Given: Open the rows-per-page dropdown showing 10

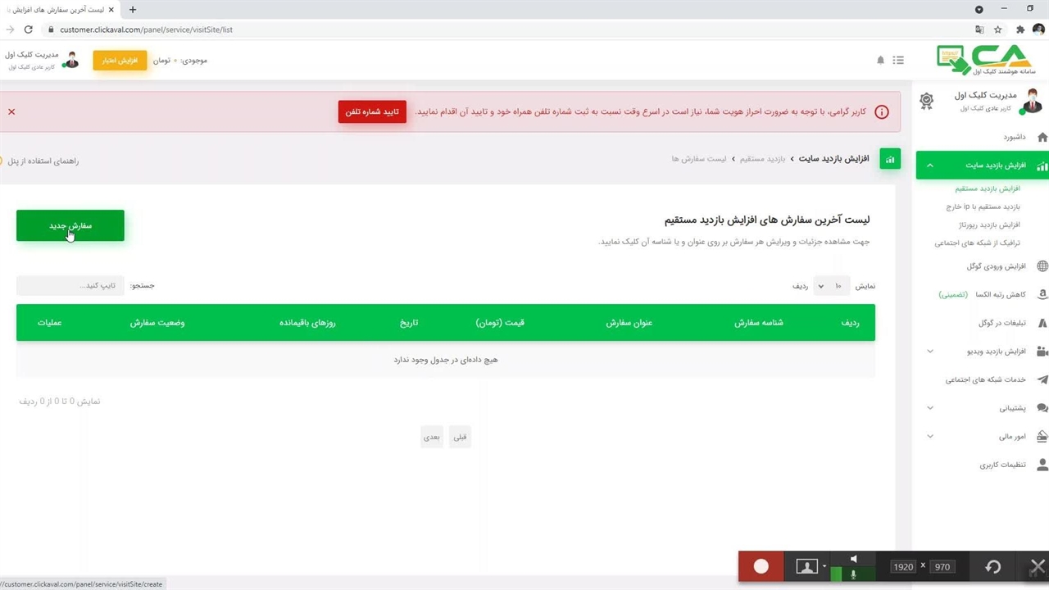Looking at the screenshot, I should 830,286.
